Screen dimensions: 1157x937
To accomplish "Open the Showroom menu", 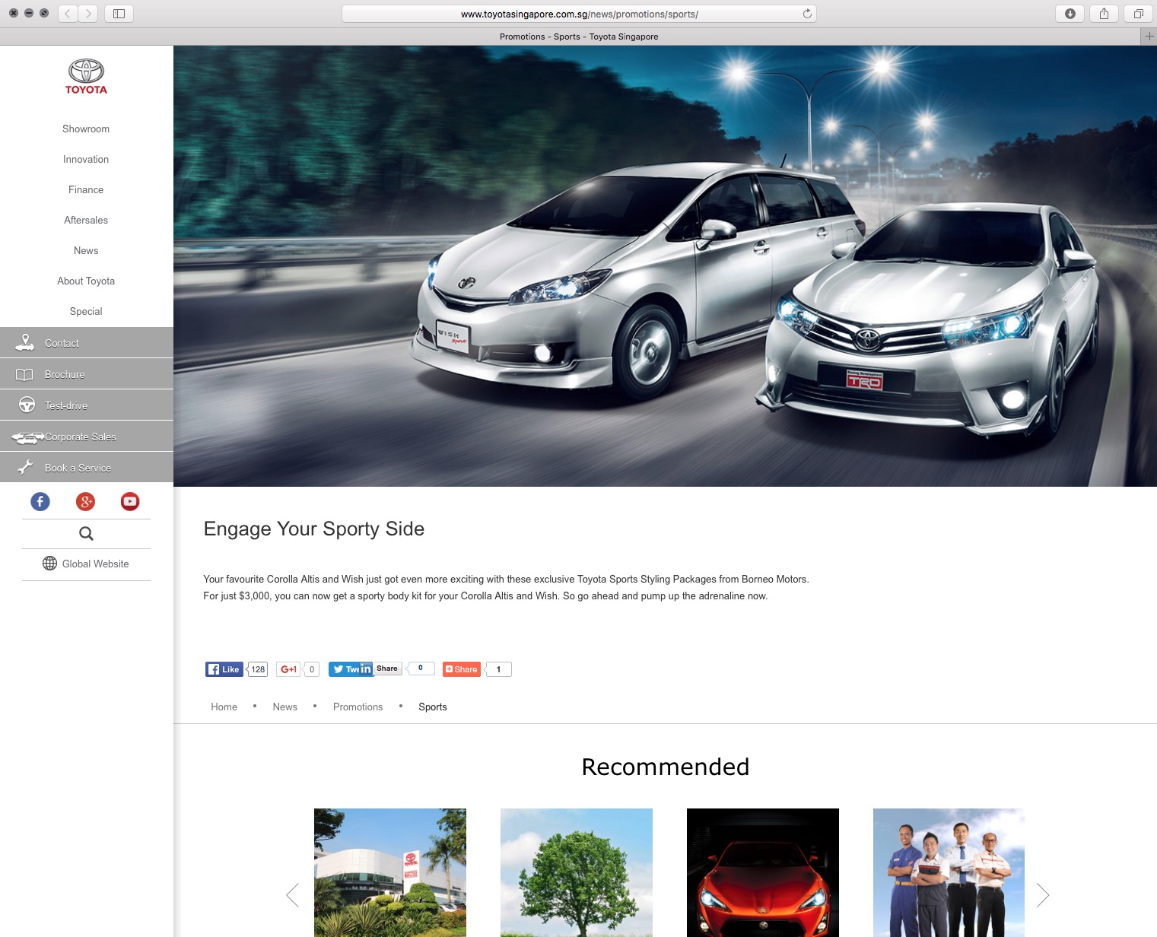I will (x=86, y=129).
